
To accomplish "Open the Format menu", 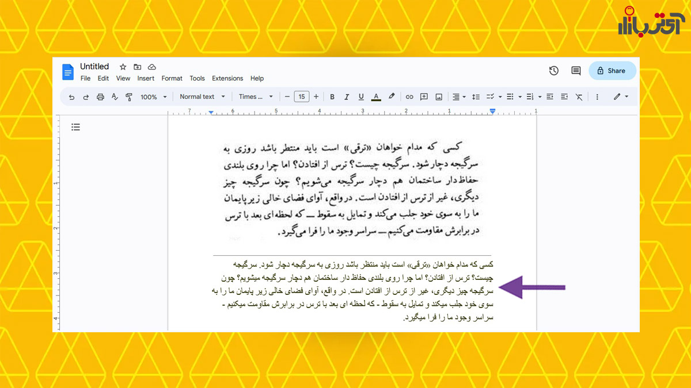I will pos(172,78).
